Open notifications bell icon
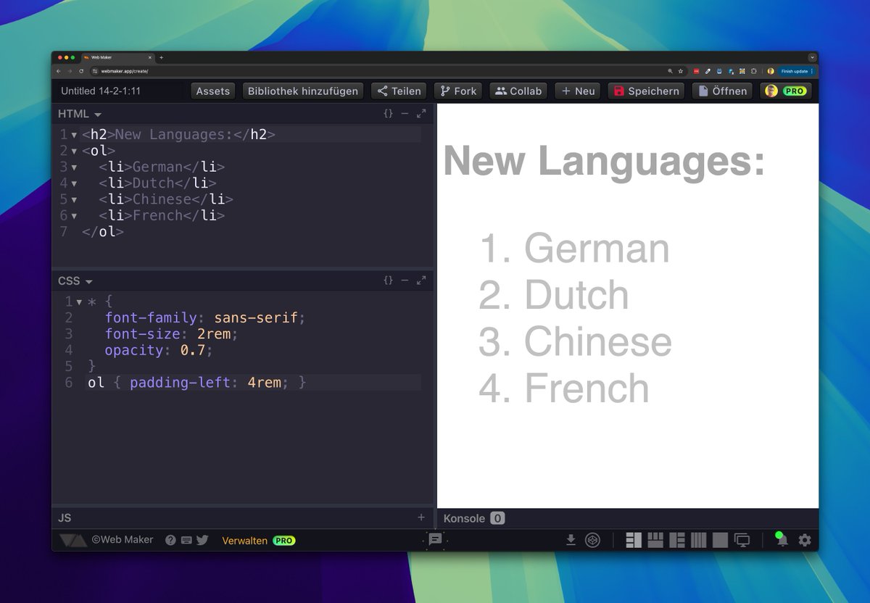 pos(782,540)
